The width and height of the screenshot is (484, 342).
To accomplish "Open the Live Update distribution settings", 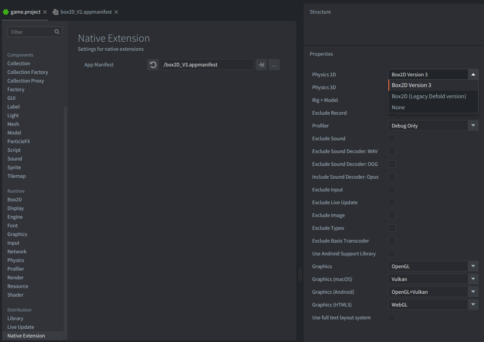I will pyautogui.click(x=21, y=327).
